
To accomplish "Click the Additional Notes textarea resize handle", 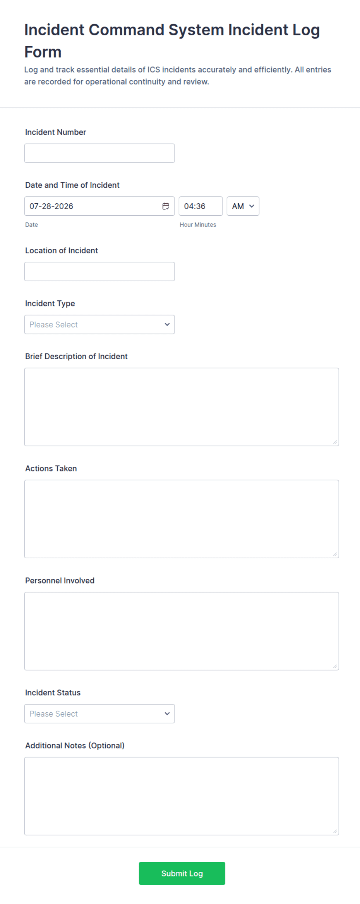I will pos(335,831).
